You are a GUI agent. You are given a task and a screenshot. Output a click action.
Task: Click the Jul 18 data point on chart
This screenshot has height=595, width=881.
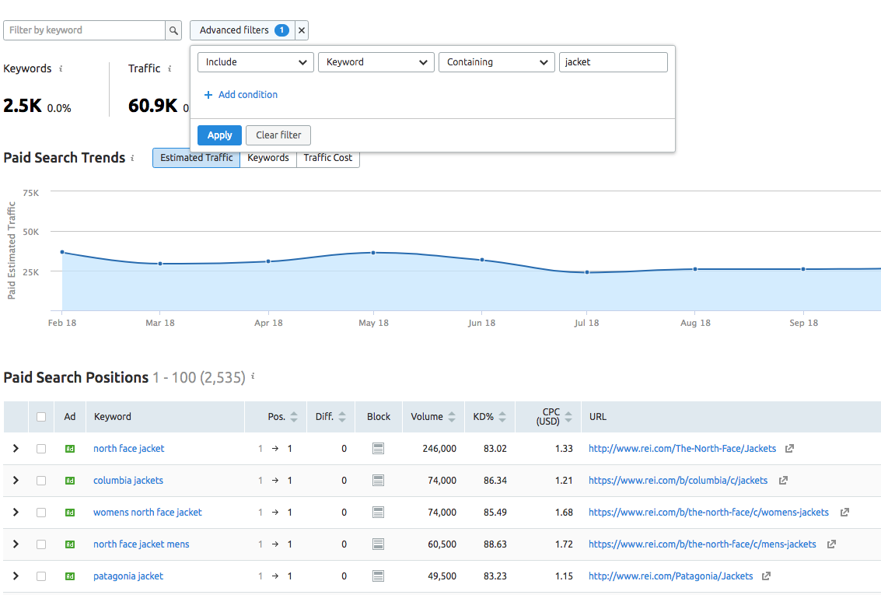point(587,272)
